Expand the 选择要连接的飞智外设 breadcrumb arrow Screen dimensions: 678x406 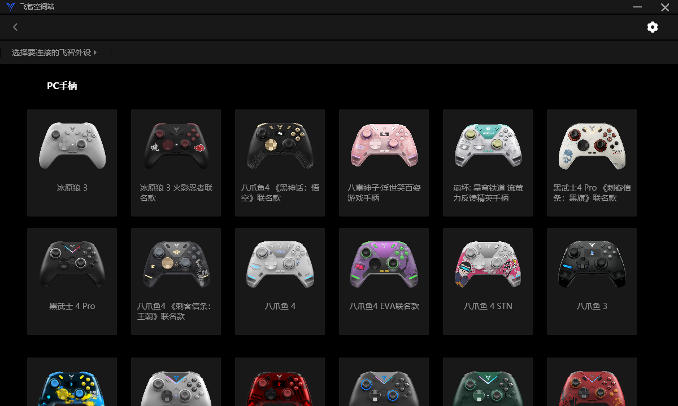click(x=95, y=52)
